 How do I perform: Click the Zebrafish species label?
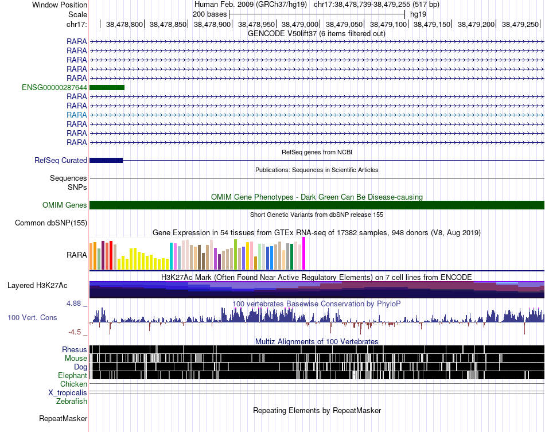tap(72, 402)
